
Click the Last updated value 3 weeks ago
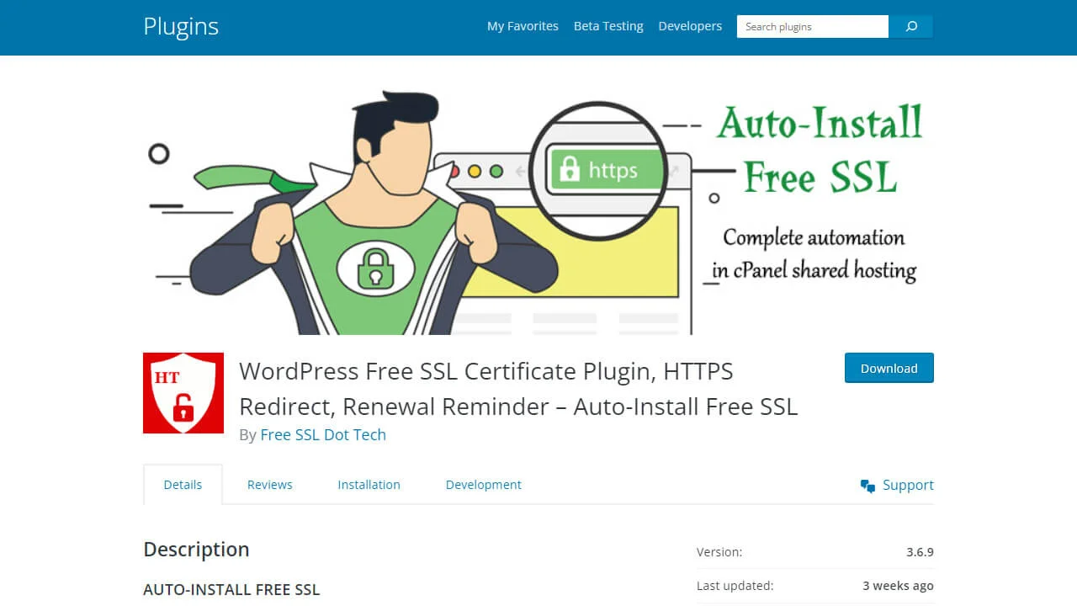(898, 585)
